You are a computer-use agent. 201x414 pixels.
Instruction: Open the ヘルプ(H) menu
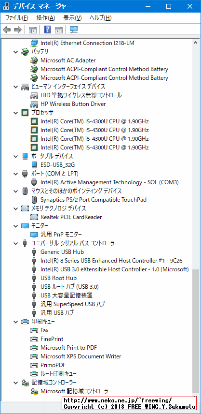coord(100,18)
